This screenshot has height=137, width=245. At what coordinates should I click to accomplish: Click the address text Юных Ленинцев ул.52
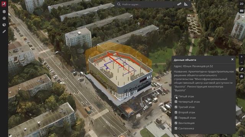198,66
